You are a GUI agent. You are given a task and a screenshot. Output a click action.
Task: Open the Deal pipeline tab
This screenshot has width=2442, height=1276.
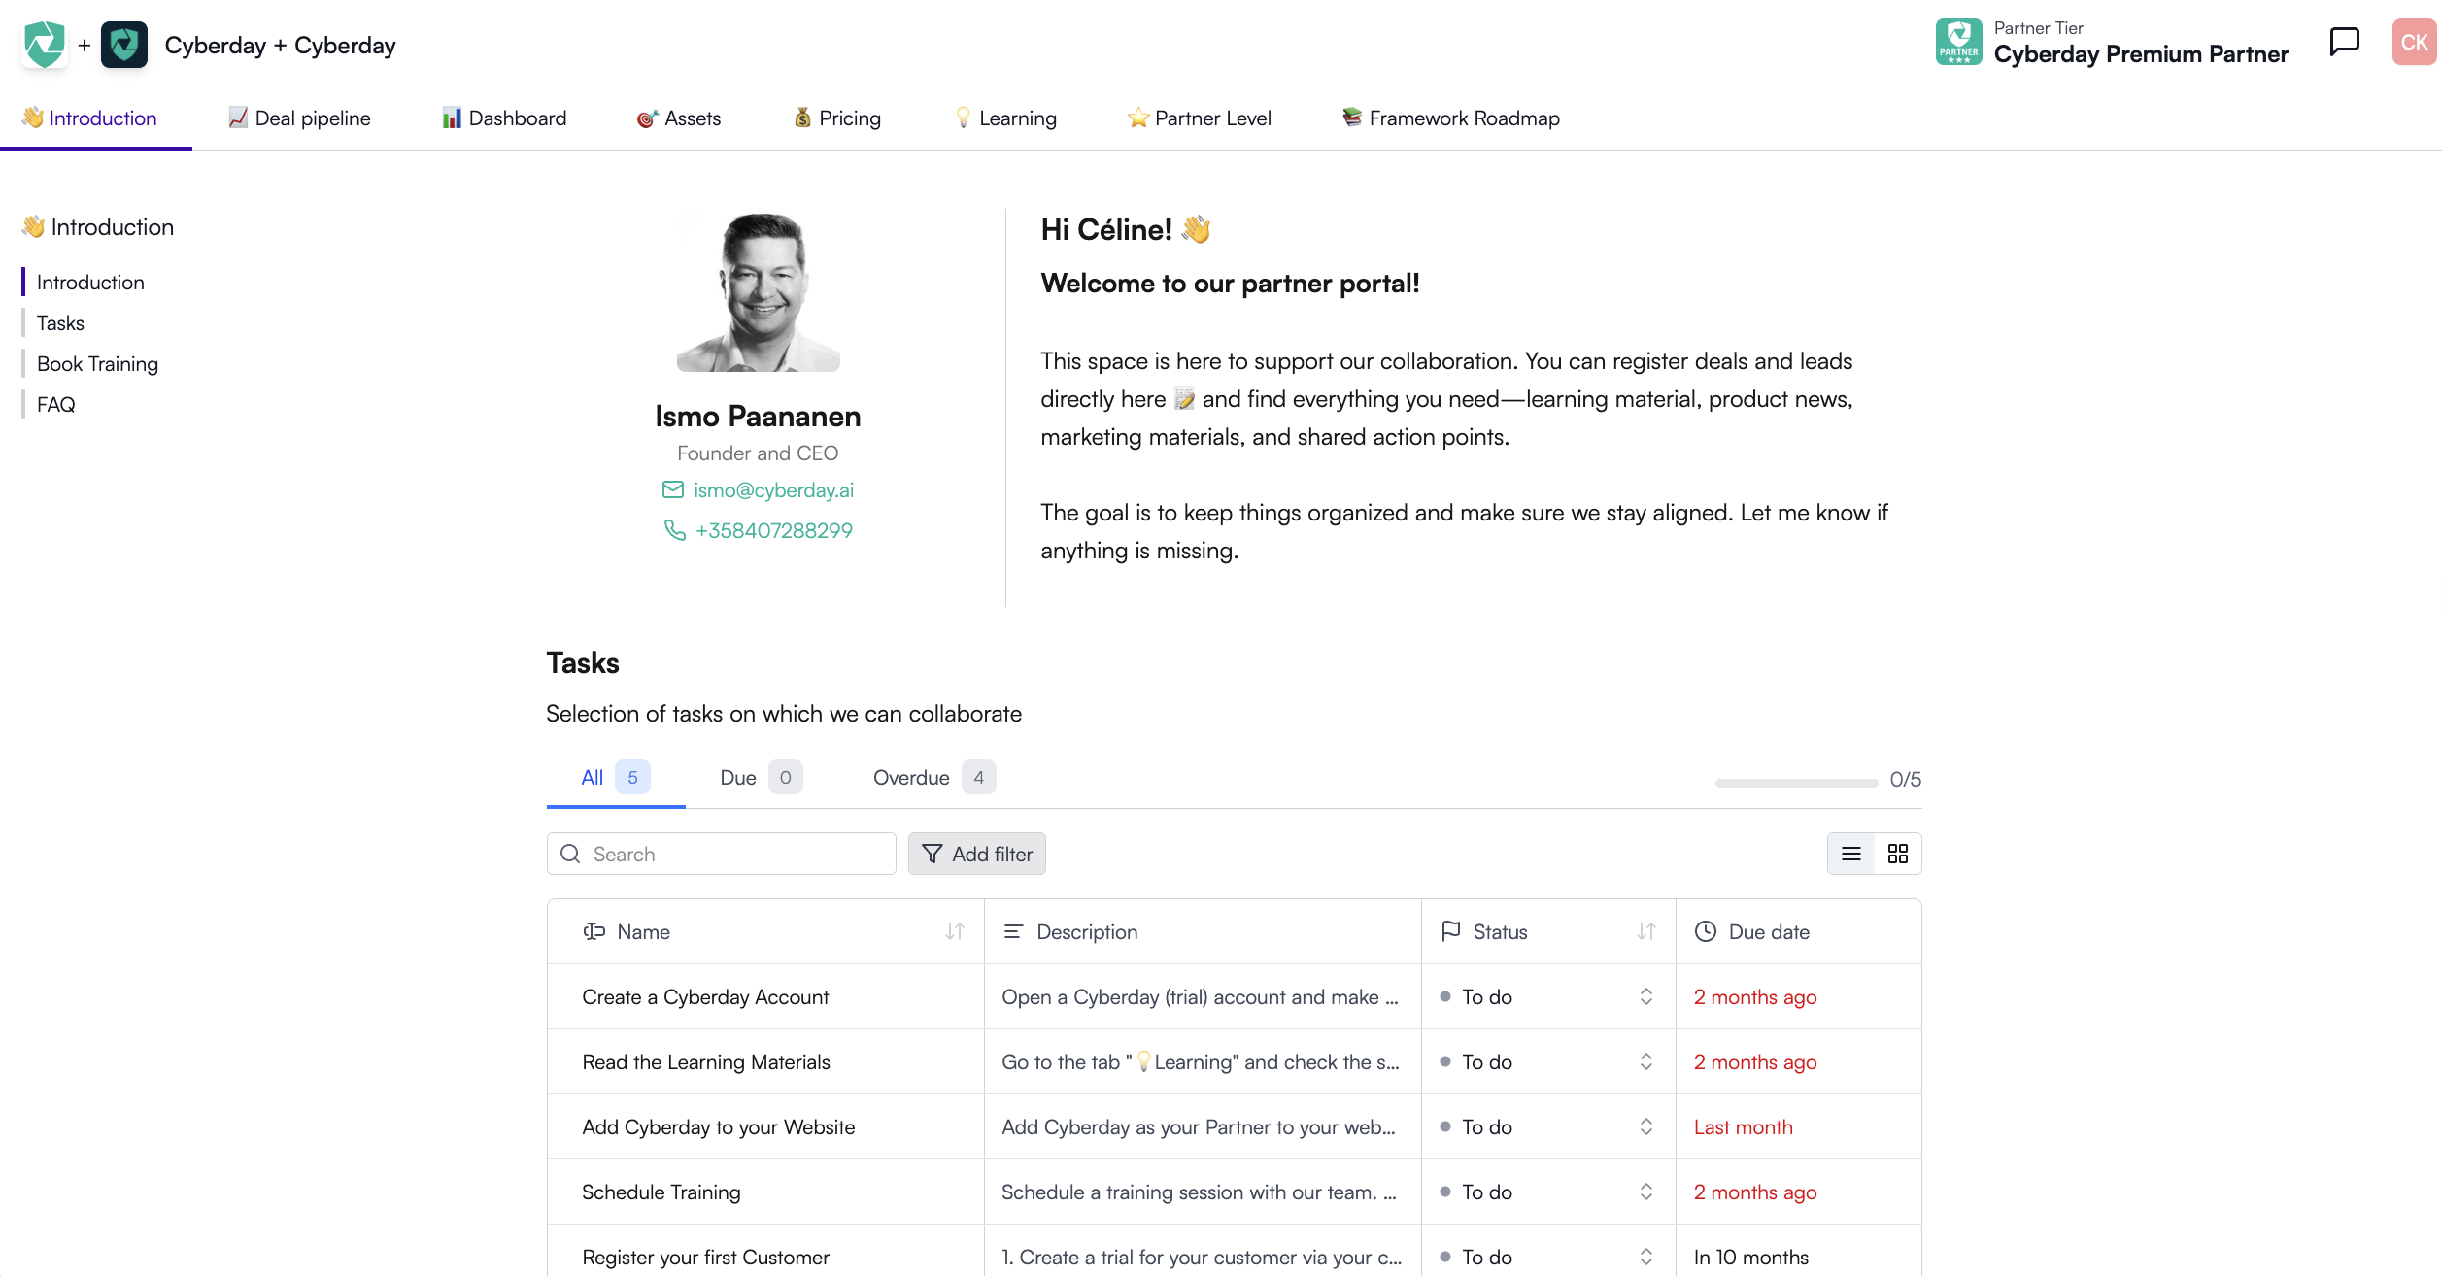click(x=299, y=118)
